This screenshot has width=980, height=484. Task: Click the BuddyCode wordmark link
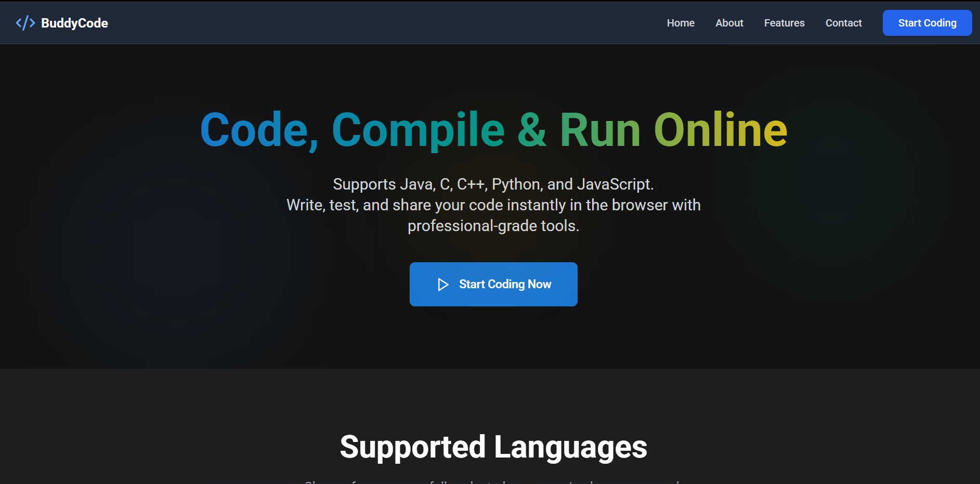click(75, 22)
